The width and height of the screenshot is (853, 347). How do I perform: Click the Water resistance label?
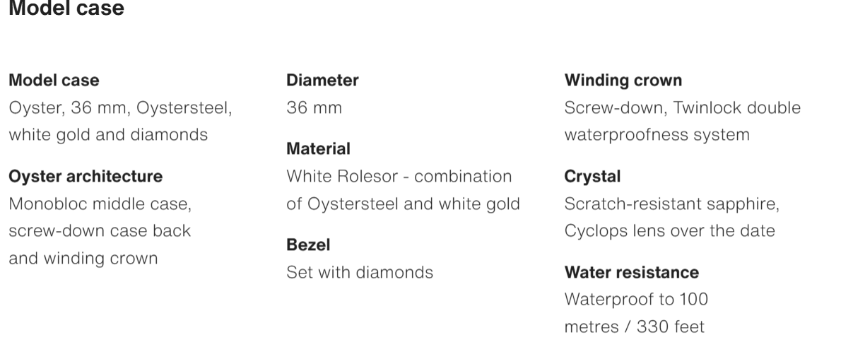(x=632, y=272)
